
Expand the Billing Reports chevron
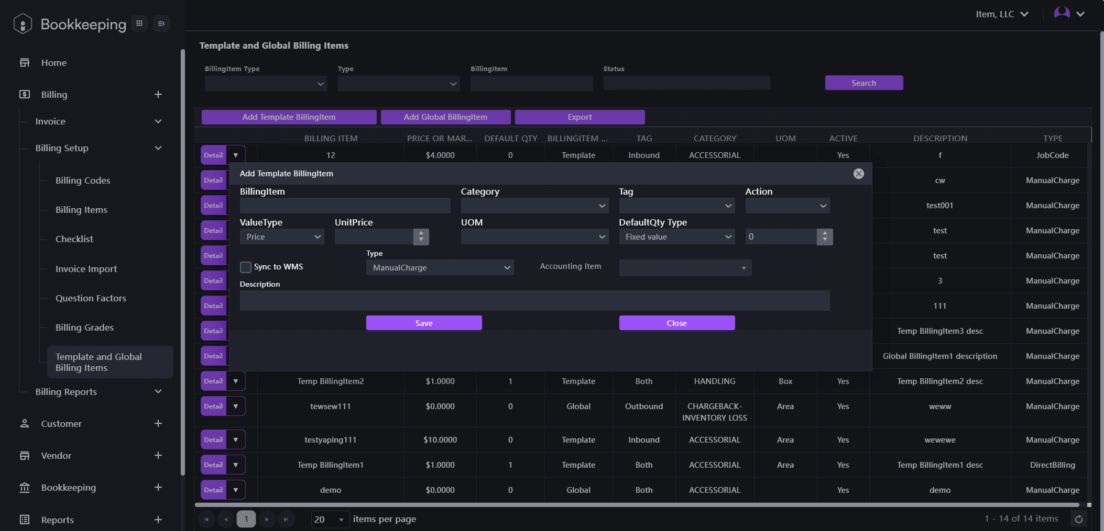158,391
